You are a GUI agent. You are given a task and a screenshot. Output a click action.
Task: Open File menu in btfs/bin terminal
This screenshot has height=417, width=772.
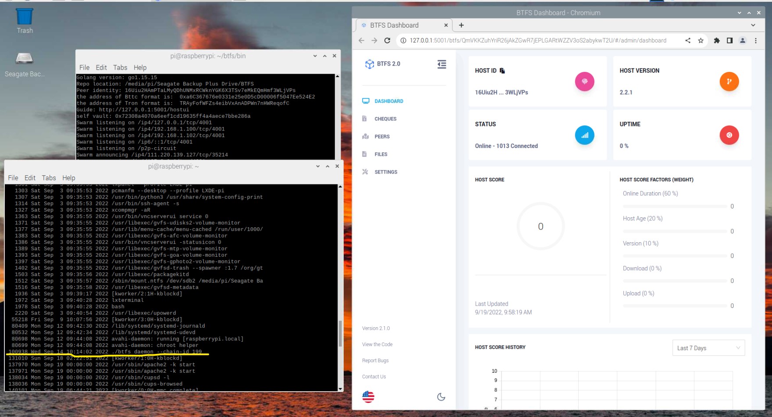click(x=85, y=67)
